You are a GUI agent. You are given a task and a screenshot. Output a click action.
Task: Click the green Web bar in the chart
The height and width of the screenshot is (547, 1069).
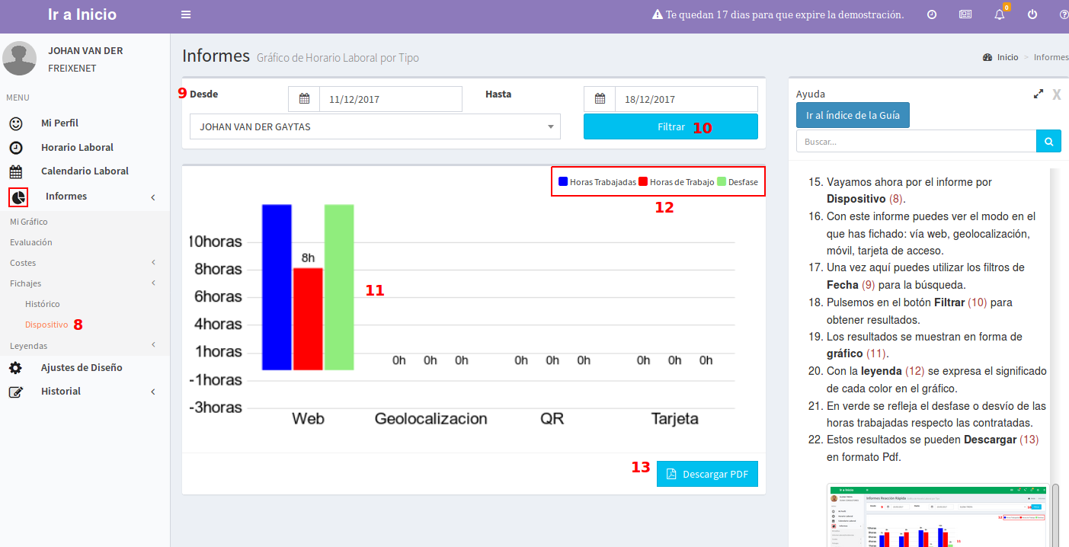point(339,287)
